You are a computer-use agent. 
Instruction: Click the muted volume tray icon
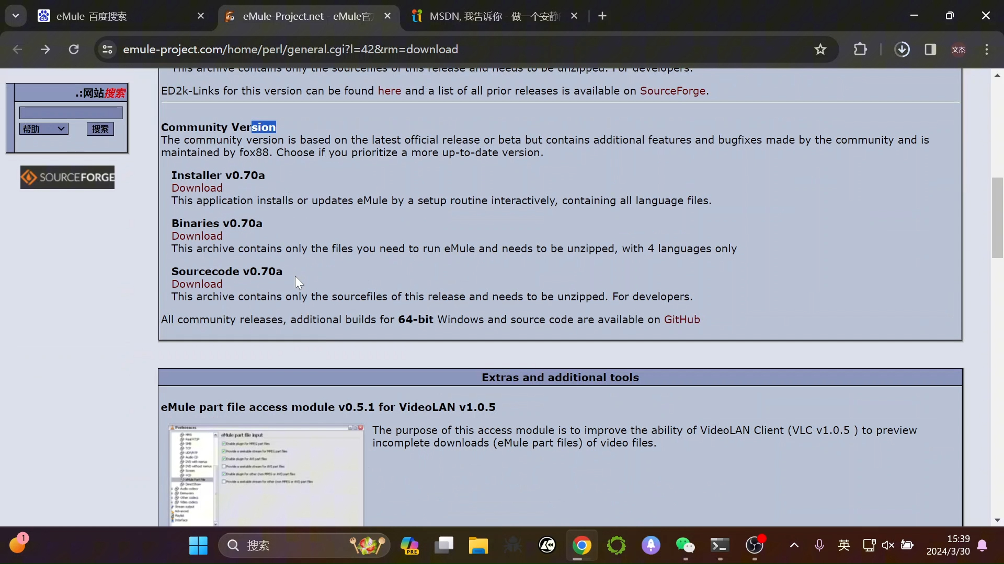(x=888, y=546)
